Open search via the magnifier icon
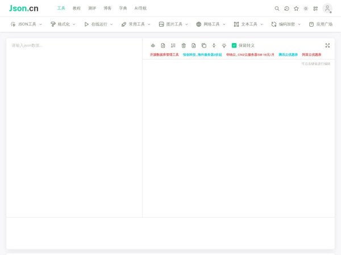The image size is (341, 255). [277, 8]
